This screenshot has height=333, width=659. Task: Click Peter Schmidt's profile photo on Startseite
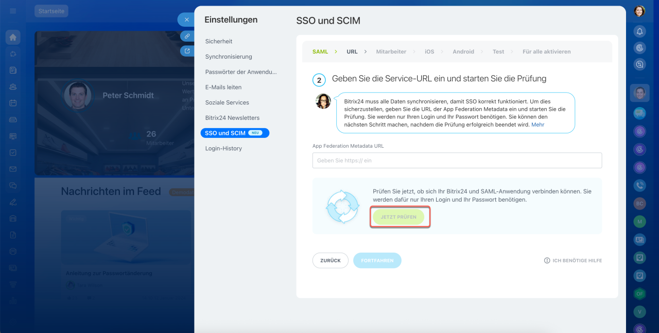(78, 95)
